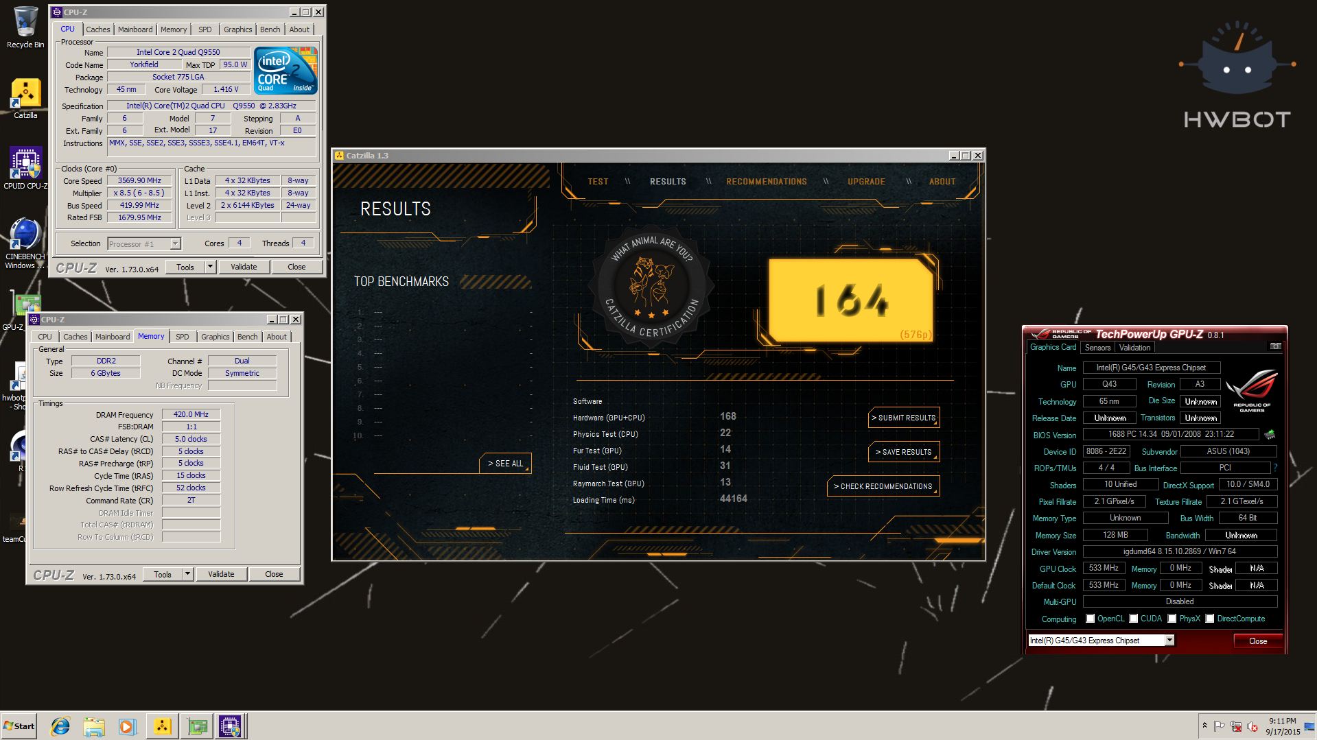Click the Catzilla 1.3 title bar icon
Screen dimensions: 1317x740
(339, 156)
